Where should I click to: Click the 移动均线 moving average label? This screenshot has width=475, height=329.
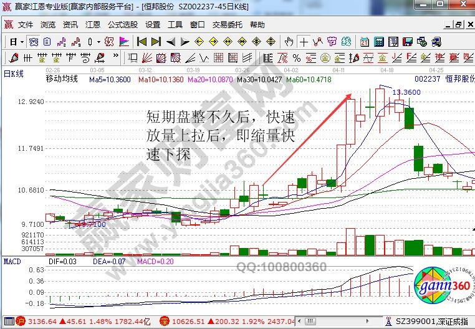pos(61,80)
